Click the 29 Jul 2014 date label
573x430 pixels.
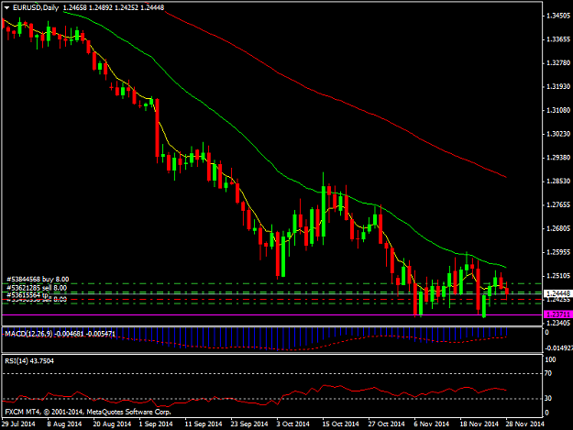pyautogui.click(x=18, y=424)
